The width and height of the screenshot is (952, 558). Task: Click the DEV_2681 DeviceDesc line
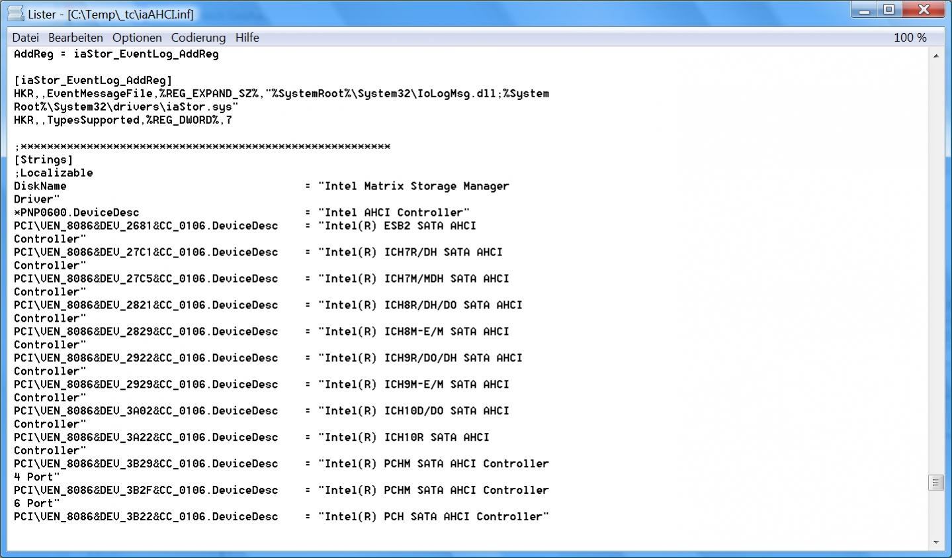pyautogui.click(x=245, y=226)
